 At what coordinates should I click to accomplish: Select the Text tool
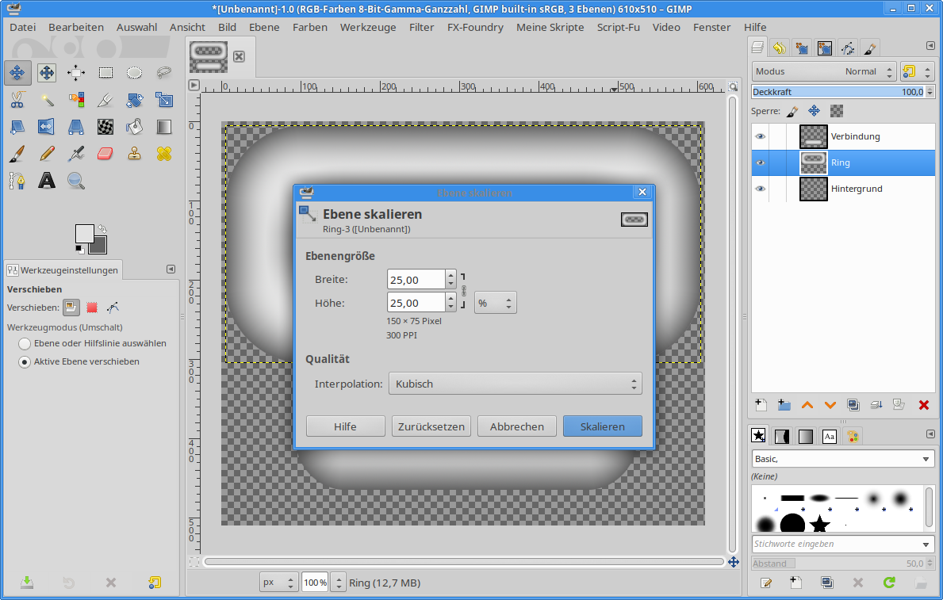click(47, 181)
